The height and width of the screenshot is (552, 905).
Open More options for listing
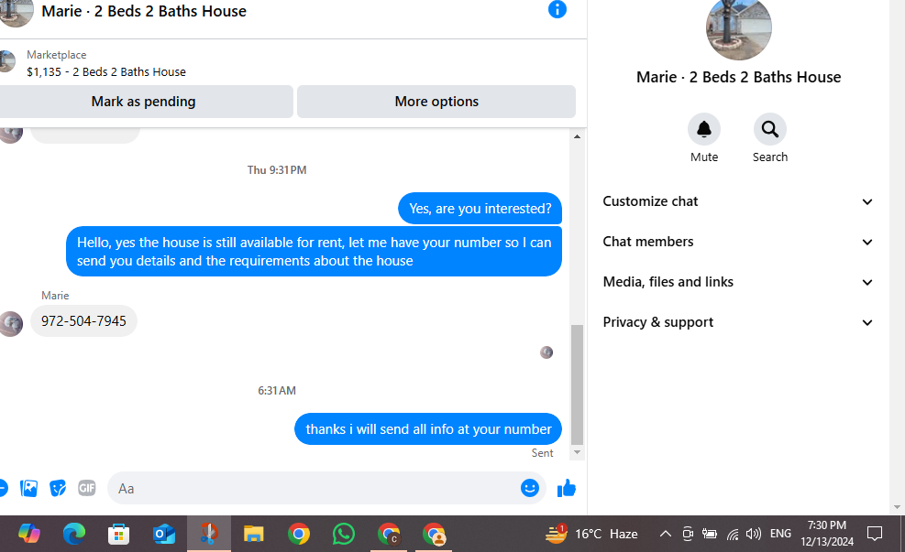(436, 102)
